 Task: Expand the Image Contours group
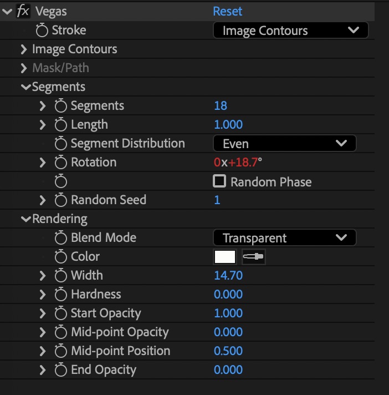coord(24,49)
